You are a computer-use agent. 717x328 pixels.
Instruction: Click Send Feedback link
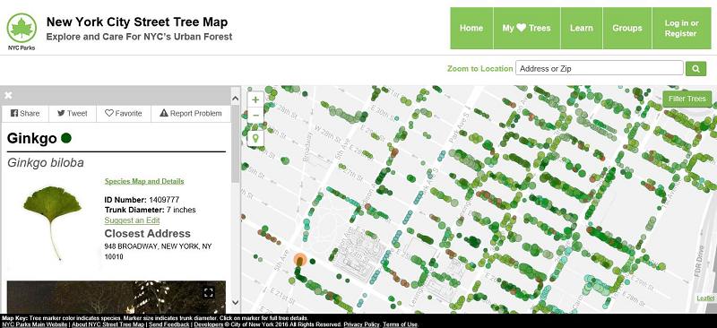(x=168, y=324)
